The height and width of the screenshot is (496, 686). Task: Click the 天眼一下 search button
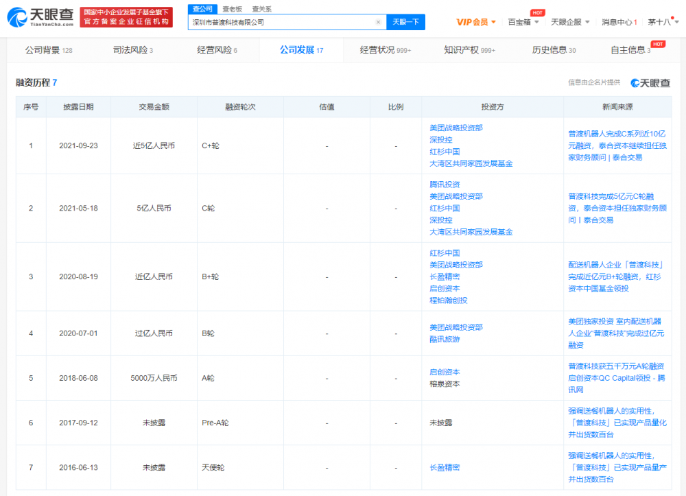pyautogui.click(x=405, y=22)
